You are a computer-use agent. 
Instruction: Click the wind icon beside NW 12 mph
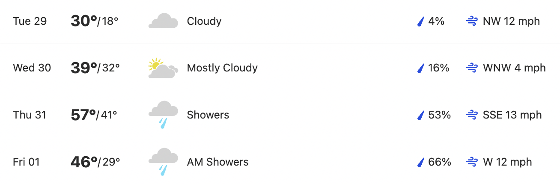(x=472, y=21)
